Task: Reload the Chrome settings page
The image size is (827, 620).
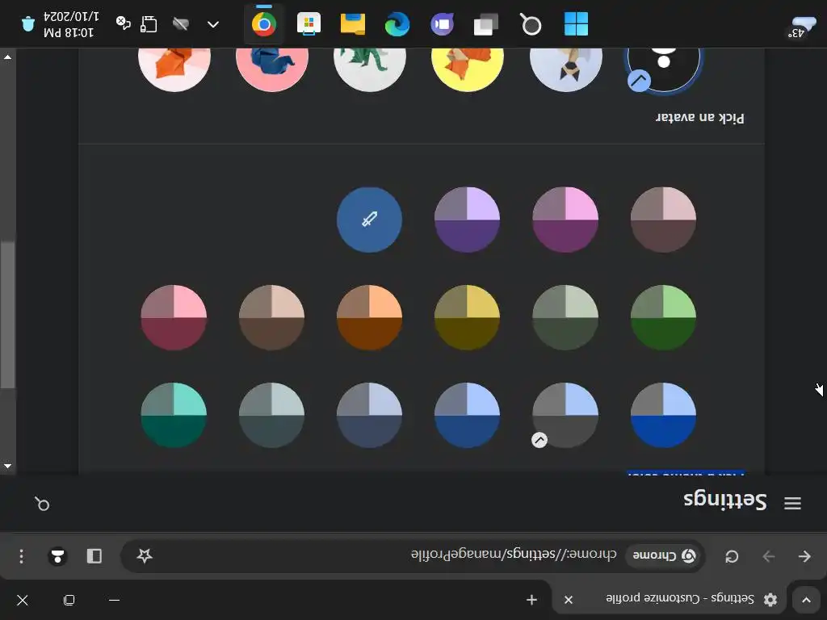Action: tap(732, 556)
